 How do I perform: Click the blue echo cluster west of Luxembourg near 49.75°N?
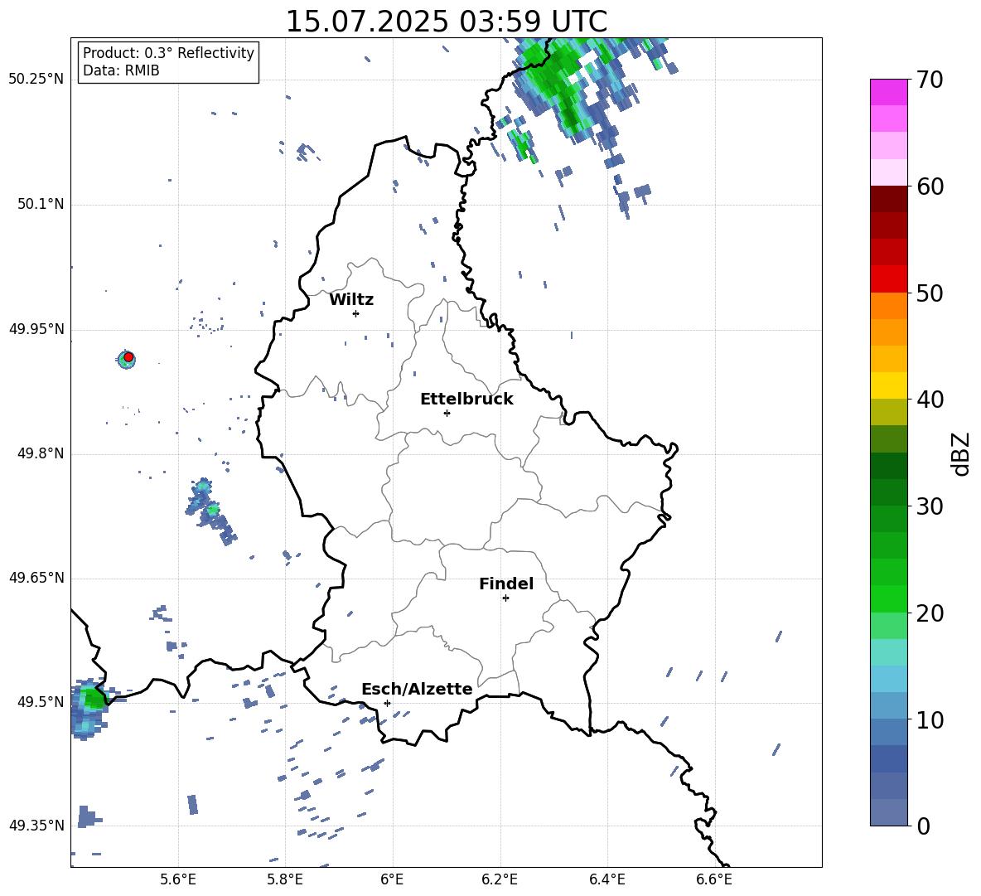click(x=210, y=510)
